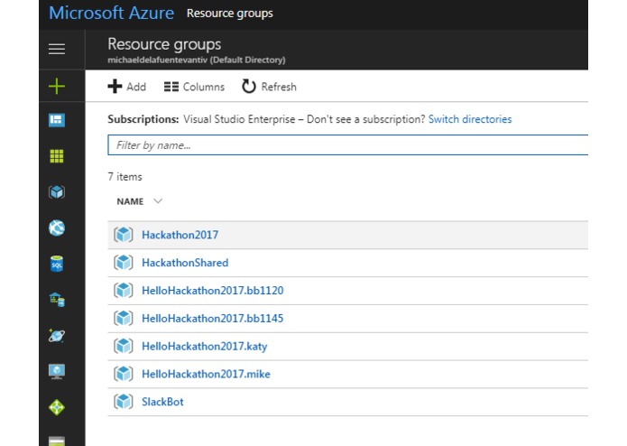Click the Visual Studio Enterprise subscription text

tap(239, 119)
